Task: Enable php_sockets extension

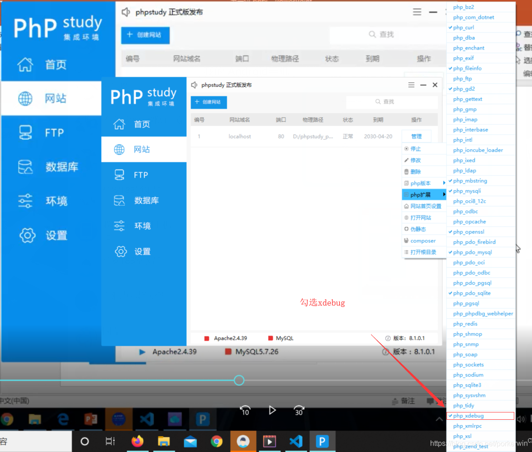Action: click(x=481, y=364)
